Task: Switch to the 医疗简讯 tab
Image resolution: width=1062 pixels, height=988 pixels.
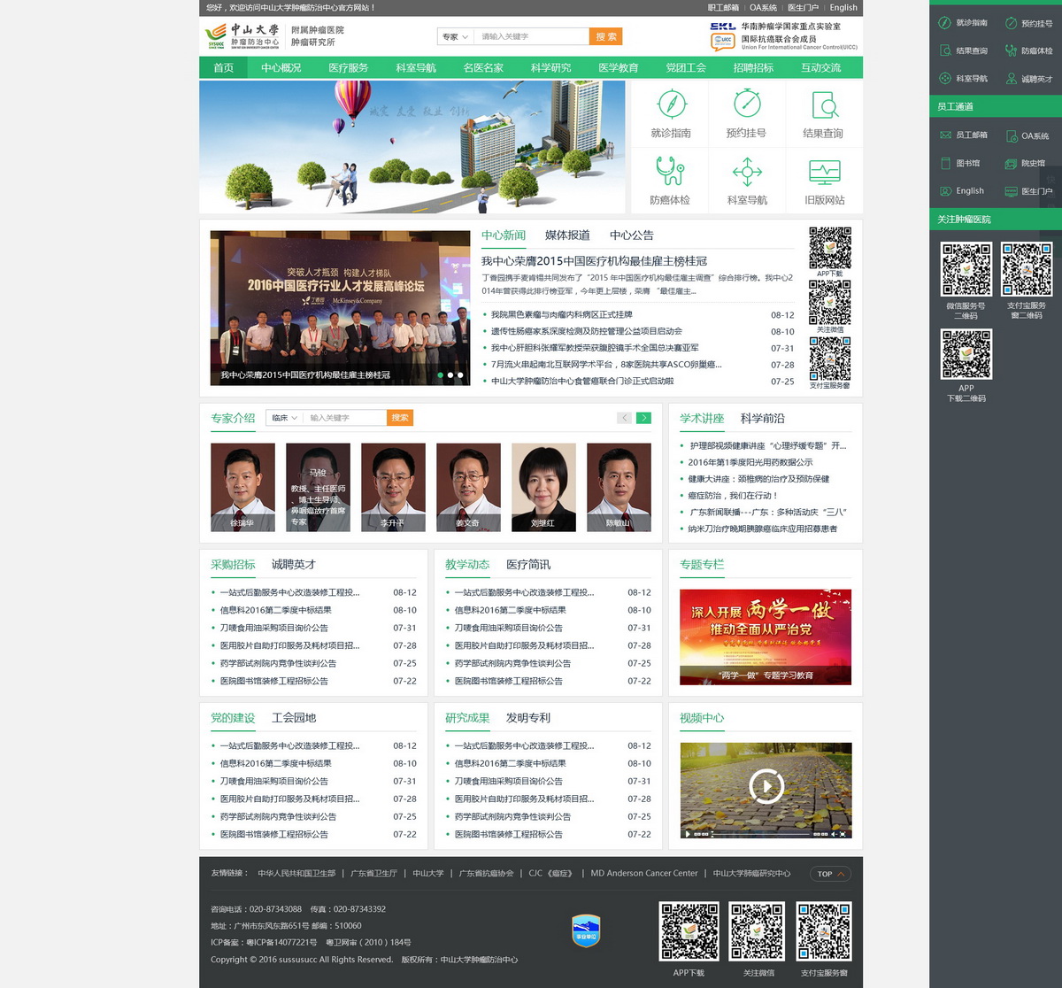Action: 528,565
